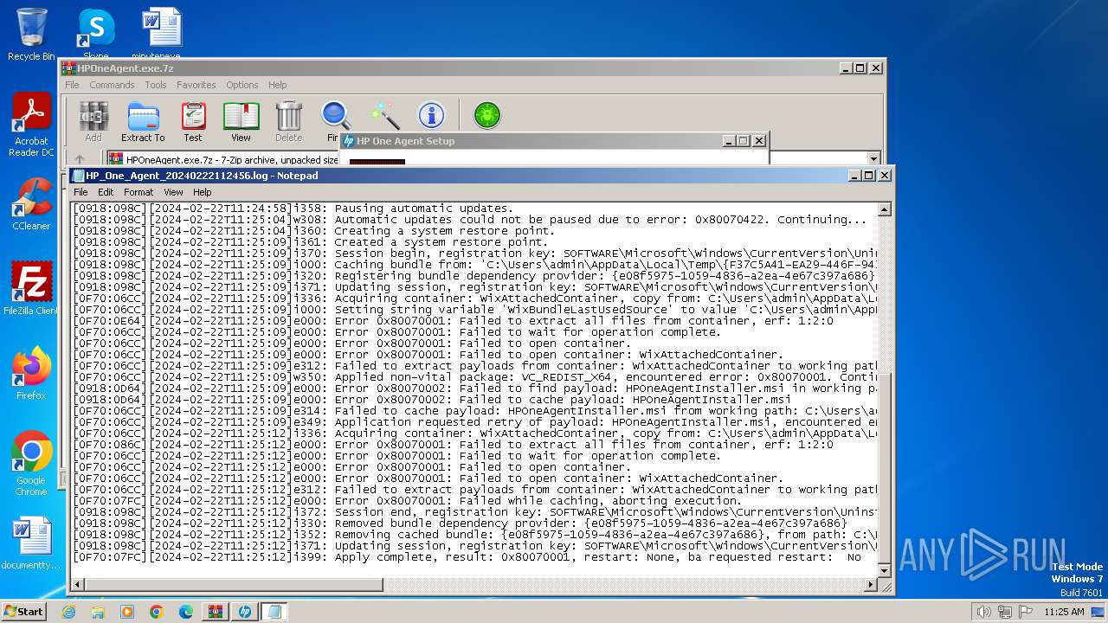Open Notepad Format menu

coord(138,192)
